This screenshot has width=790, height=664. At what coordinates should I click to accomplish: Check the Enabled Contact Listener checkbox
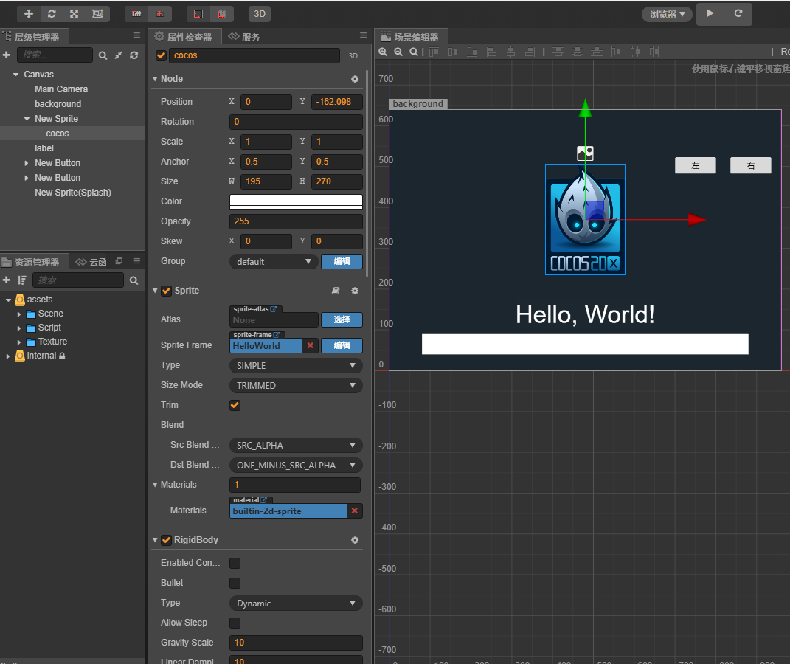pos(235,563)
